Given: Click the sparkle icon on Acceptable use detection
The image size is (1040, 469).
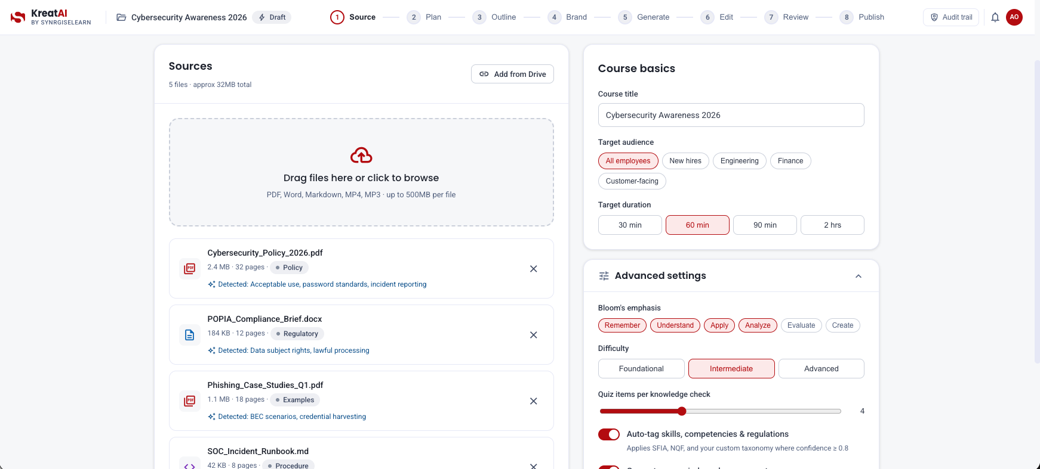Looking at the screenshot, I should tap(211, 284).
